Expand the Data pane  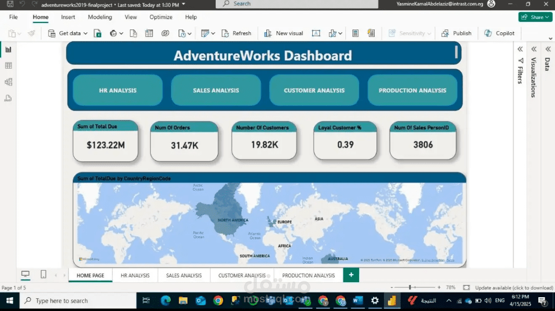(x=548, y=49)
